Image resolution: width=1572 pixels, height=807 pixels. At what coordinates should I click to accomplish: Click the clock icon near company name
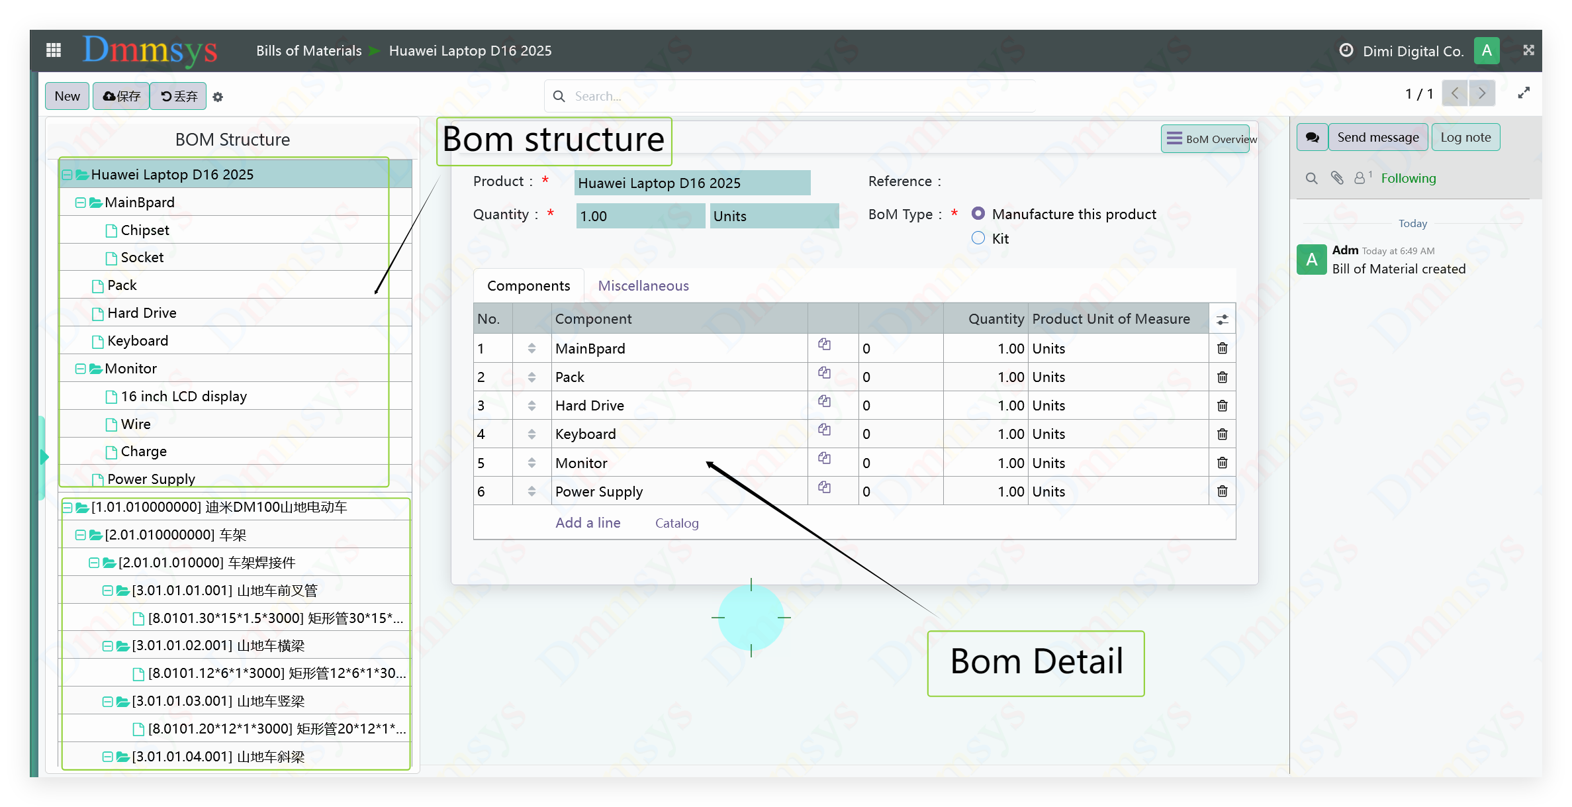click(x=1346, y=50)
